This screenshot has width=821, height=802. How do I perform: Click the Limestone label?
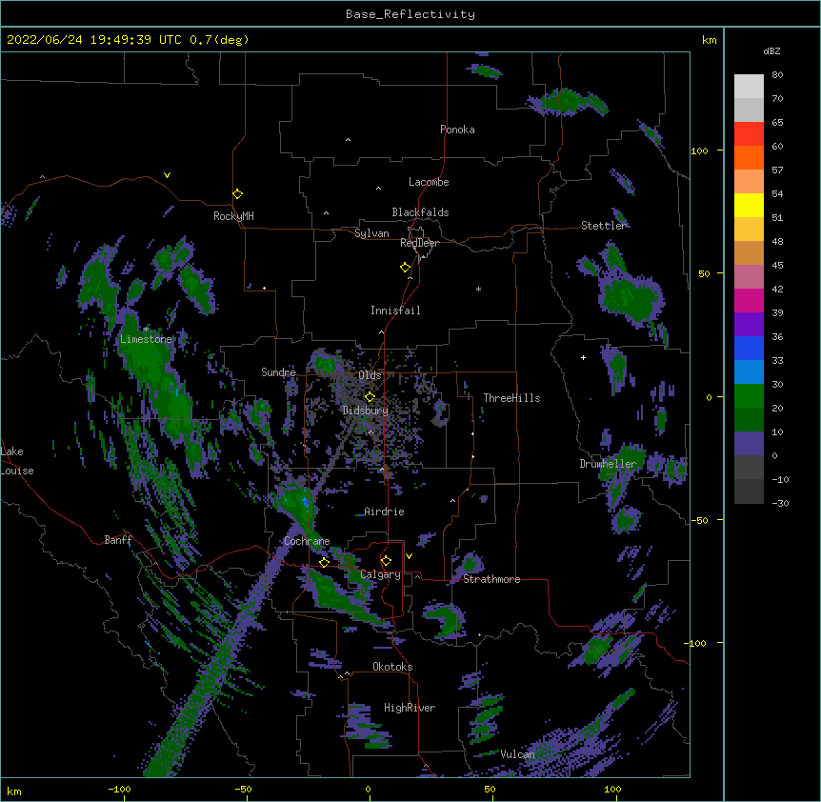coord(146,339)
